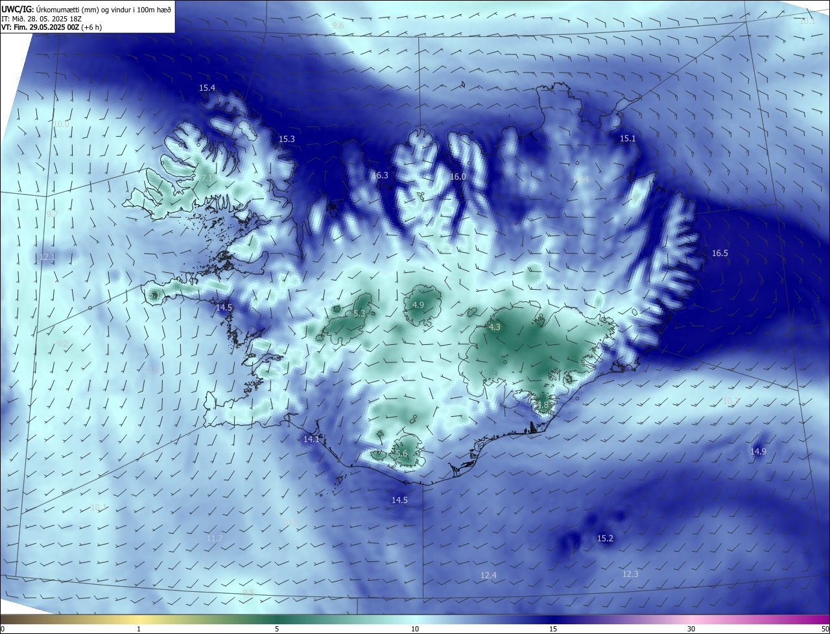Click the 12.3 value label

[630, 574]
